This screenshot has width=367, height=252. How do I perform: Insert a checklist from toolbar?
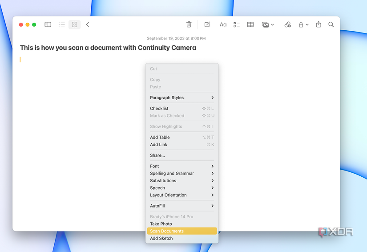[x=236, y=24]
